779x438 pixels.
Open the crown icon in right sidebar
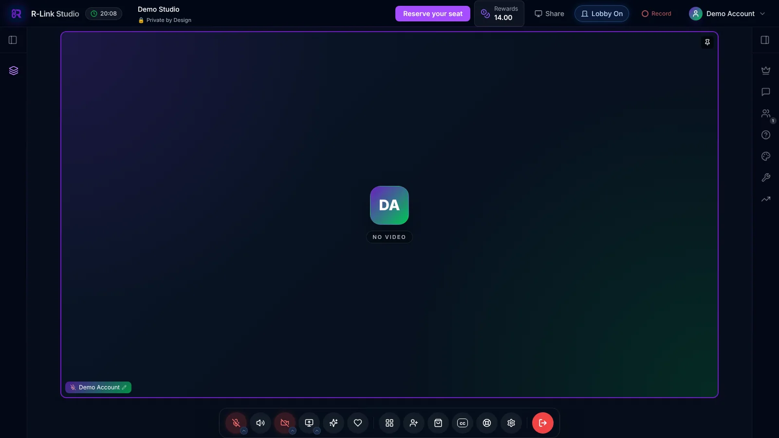point(766,71)
